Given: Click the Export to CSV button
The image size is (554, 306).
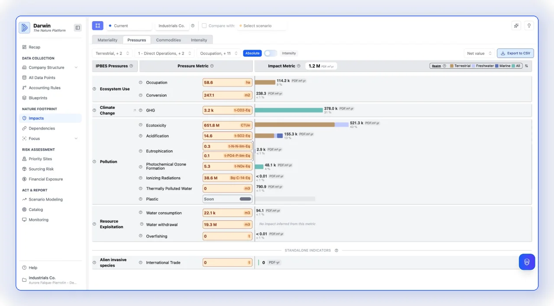Looking at the screenshot, I should 515,53.
